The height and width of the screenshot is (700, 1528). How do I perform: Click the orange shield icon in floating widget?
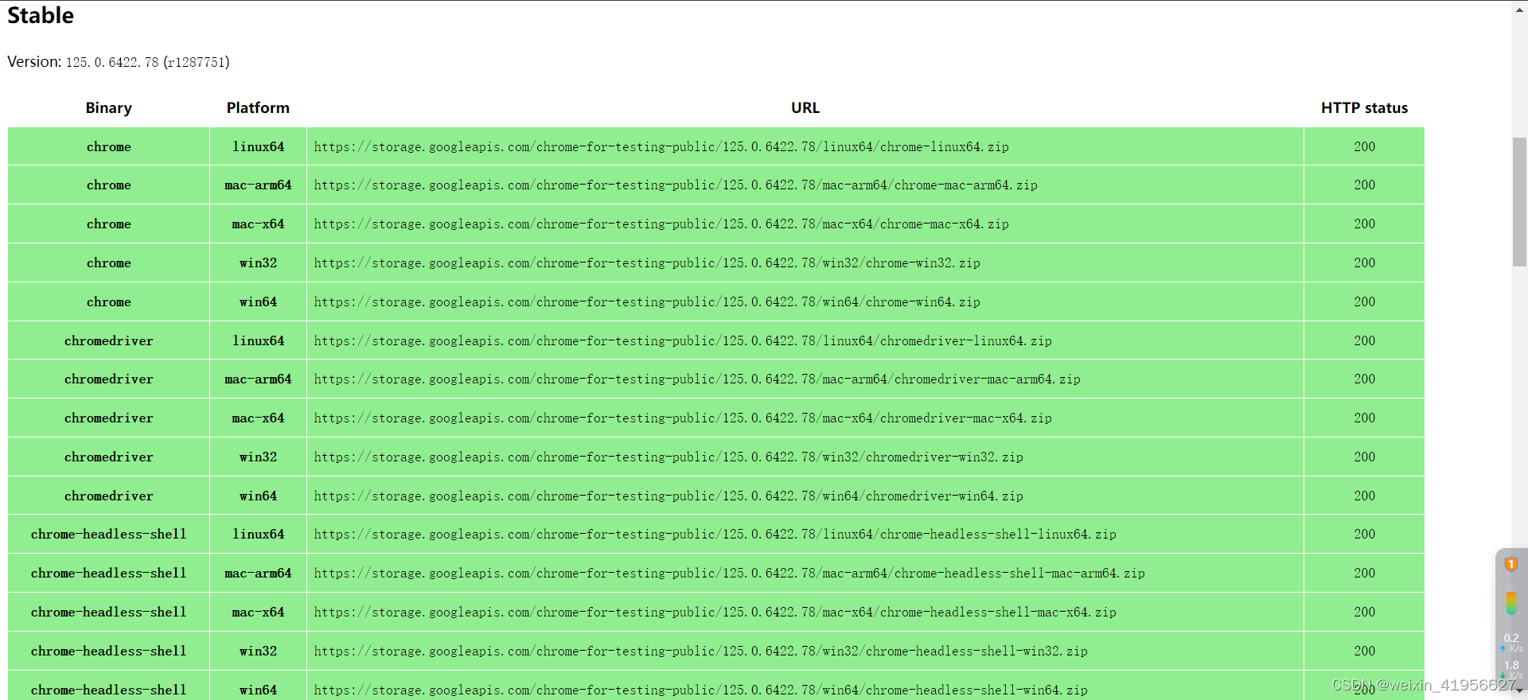tap(1510, 565)
